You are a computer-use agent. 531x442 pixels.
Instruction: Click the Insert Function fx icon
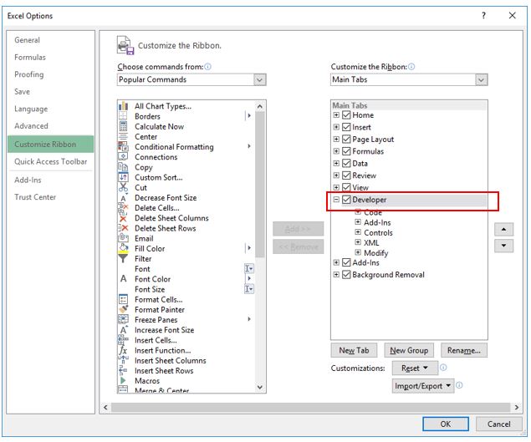tap(123, 350)
